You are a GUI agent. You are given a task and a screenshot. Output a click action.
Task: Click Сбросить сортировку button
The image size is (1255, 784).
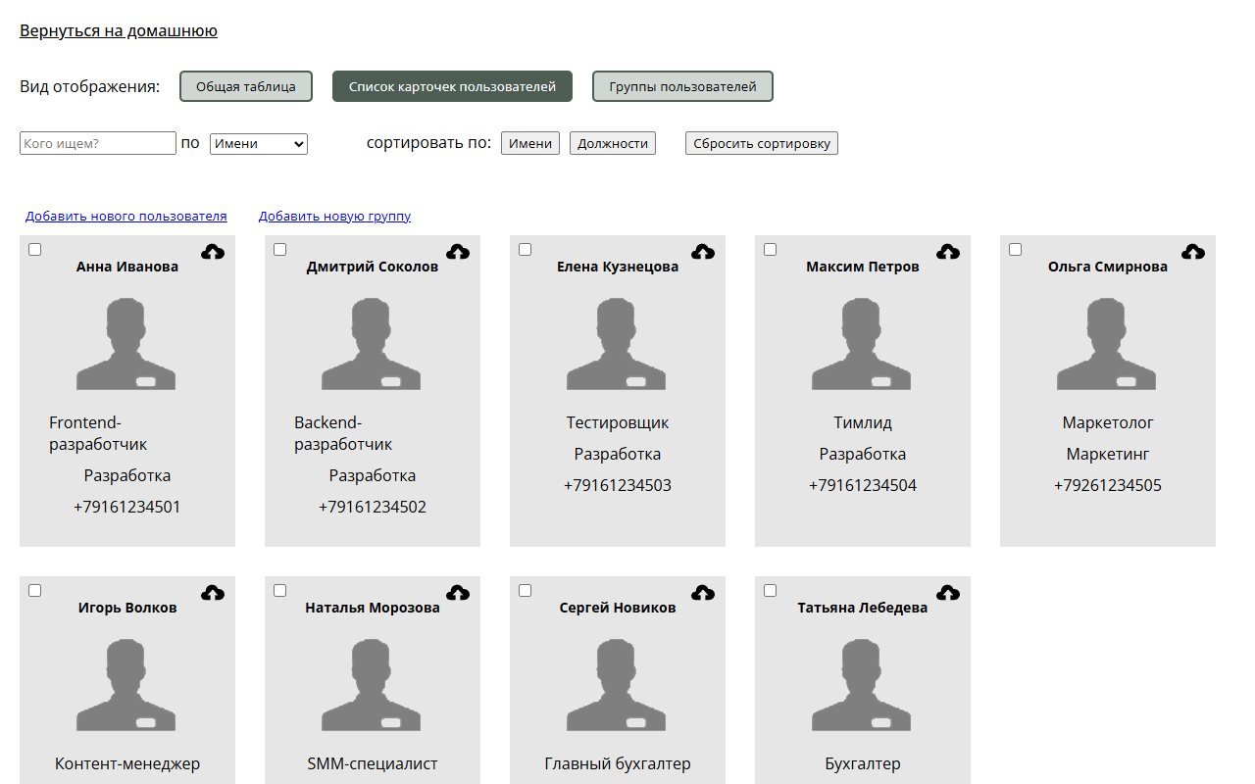click(x=762, y=144)
